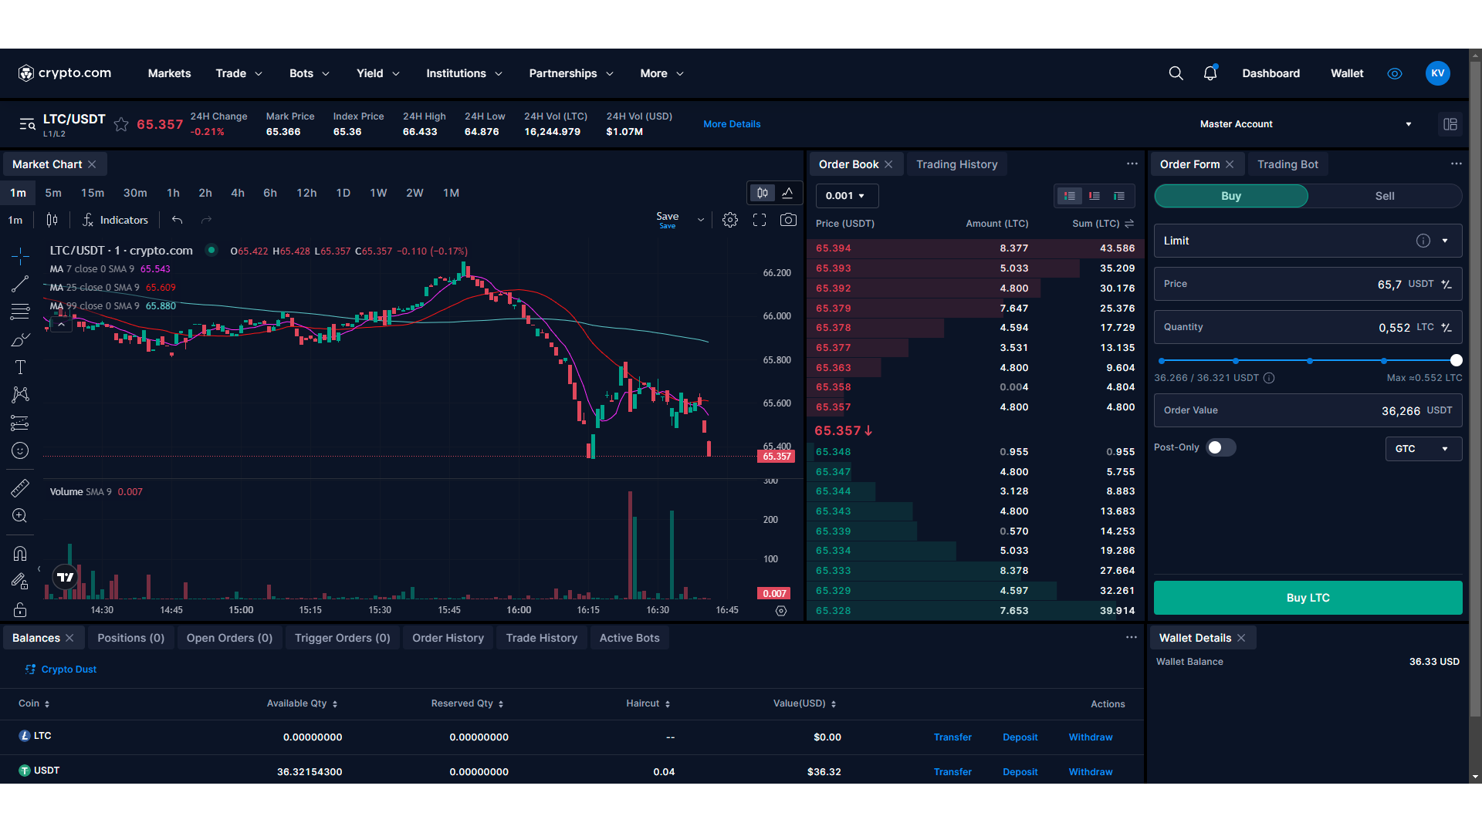Swap the Sum (LTC) column unit

[1129, 224]
